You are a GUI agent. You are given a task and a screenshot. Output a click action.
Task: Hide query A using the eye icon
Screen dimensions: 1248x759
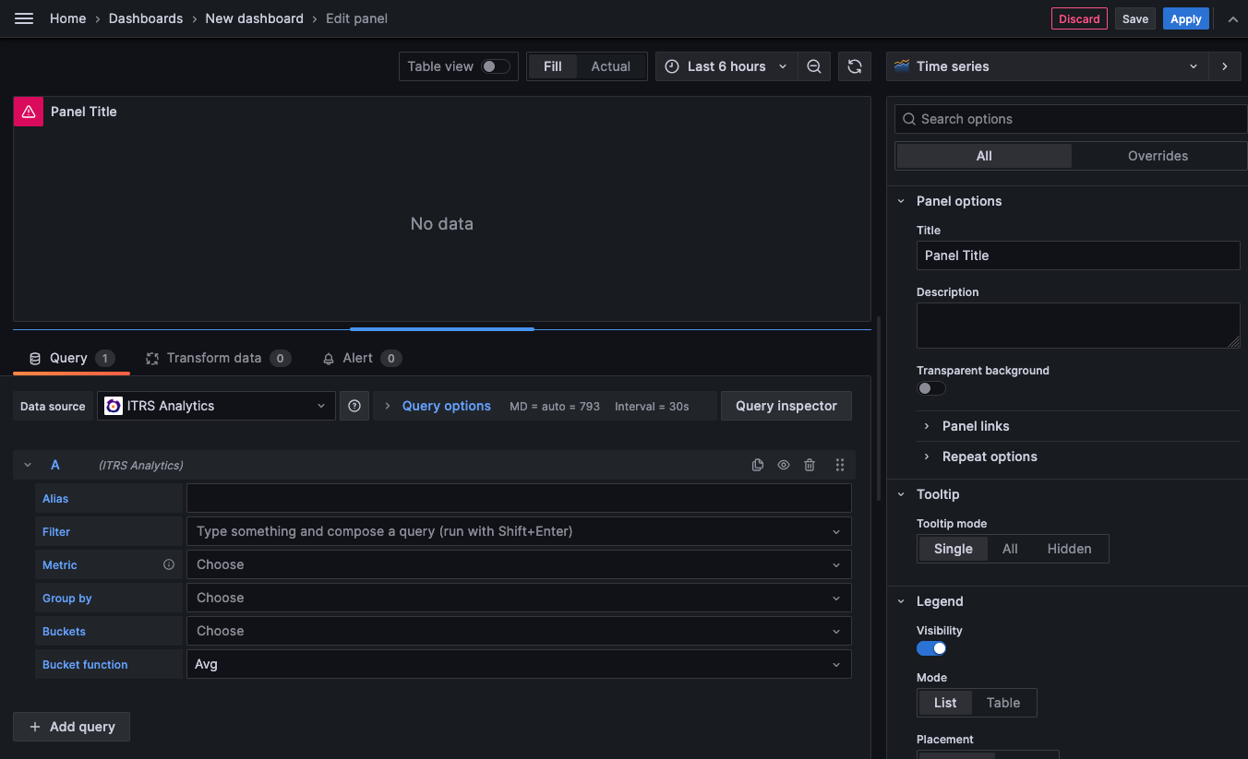point(784,465)
